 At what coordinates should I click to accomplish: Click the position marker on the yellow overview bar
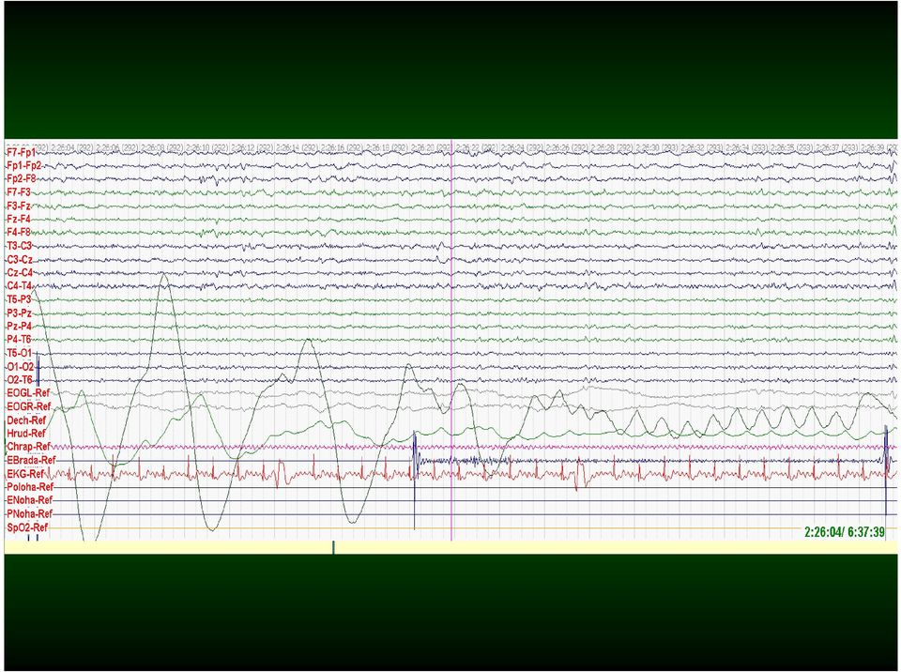pyautogui.click(x=333, y=547)
